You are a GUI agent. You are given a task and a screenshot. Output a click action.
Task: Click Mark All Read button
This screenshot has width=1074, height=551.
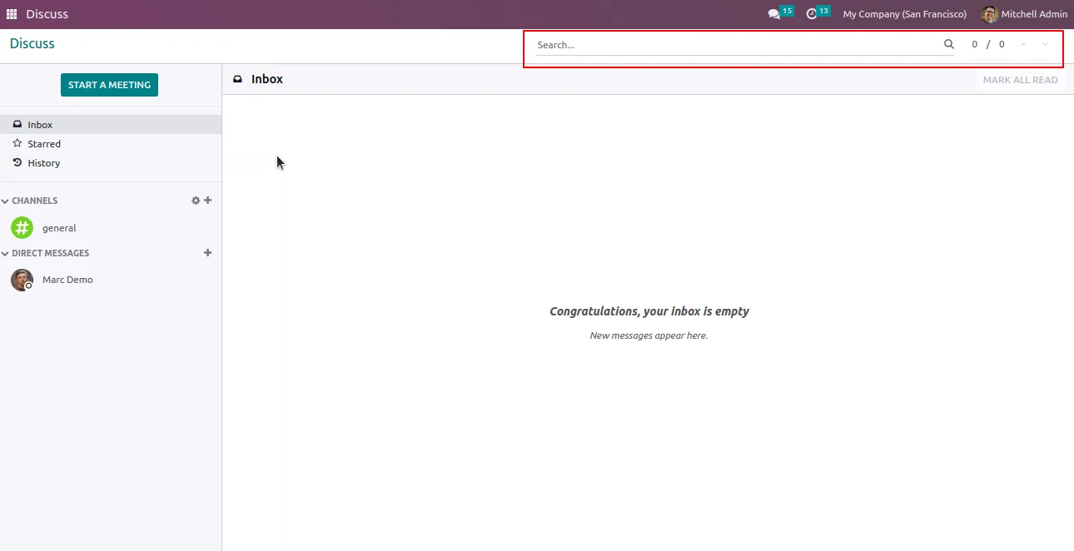tap(1020, 80)
